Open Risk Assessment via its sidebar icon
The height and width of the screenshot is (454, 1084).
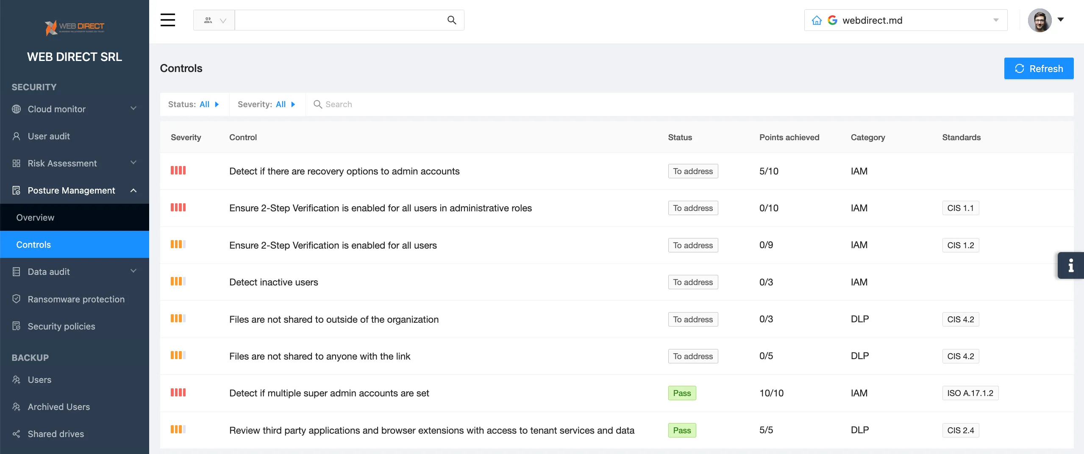(x=16, y=163)
